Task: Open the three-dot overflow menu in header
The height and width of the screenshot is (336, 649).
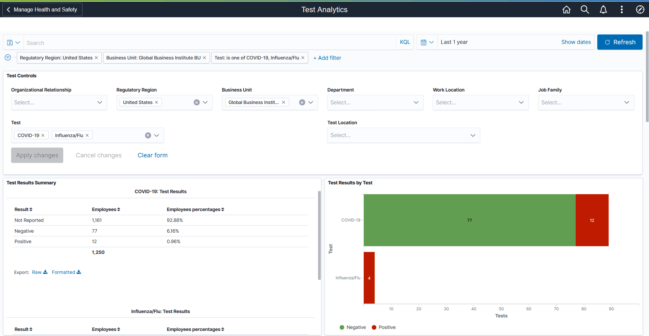Action: pyautogui.click(x=622, y=9)
